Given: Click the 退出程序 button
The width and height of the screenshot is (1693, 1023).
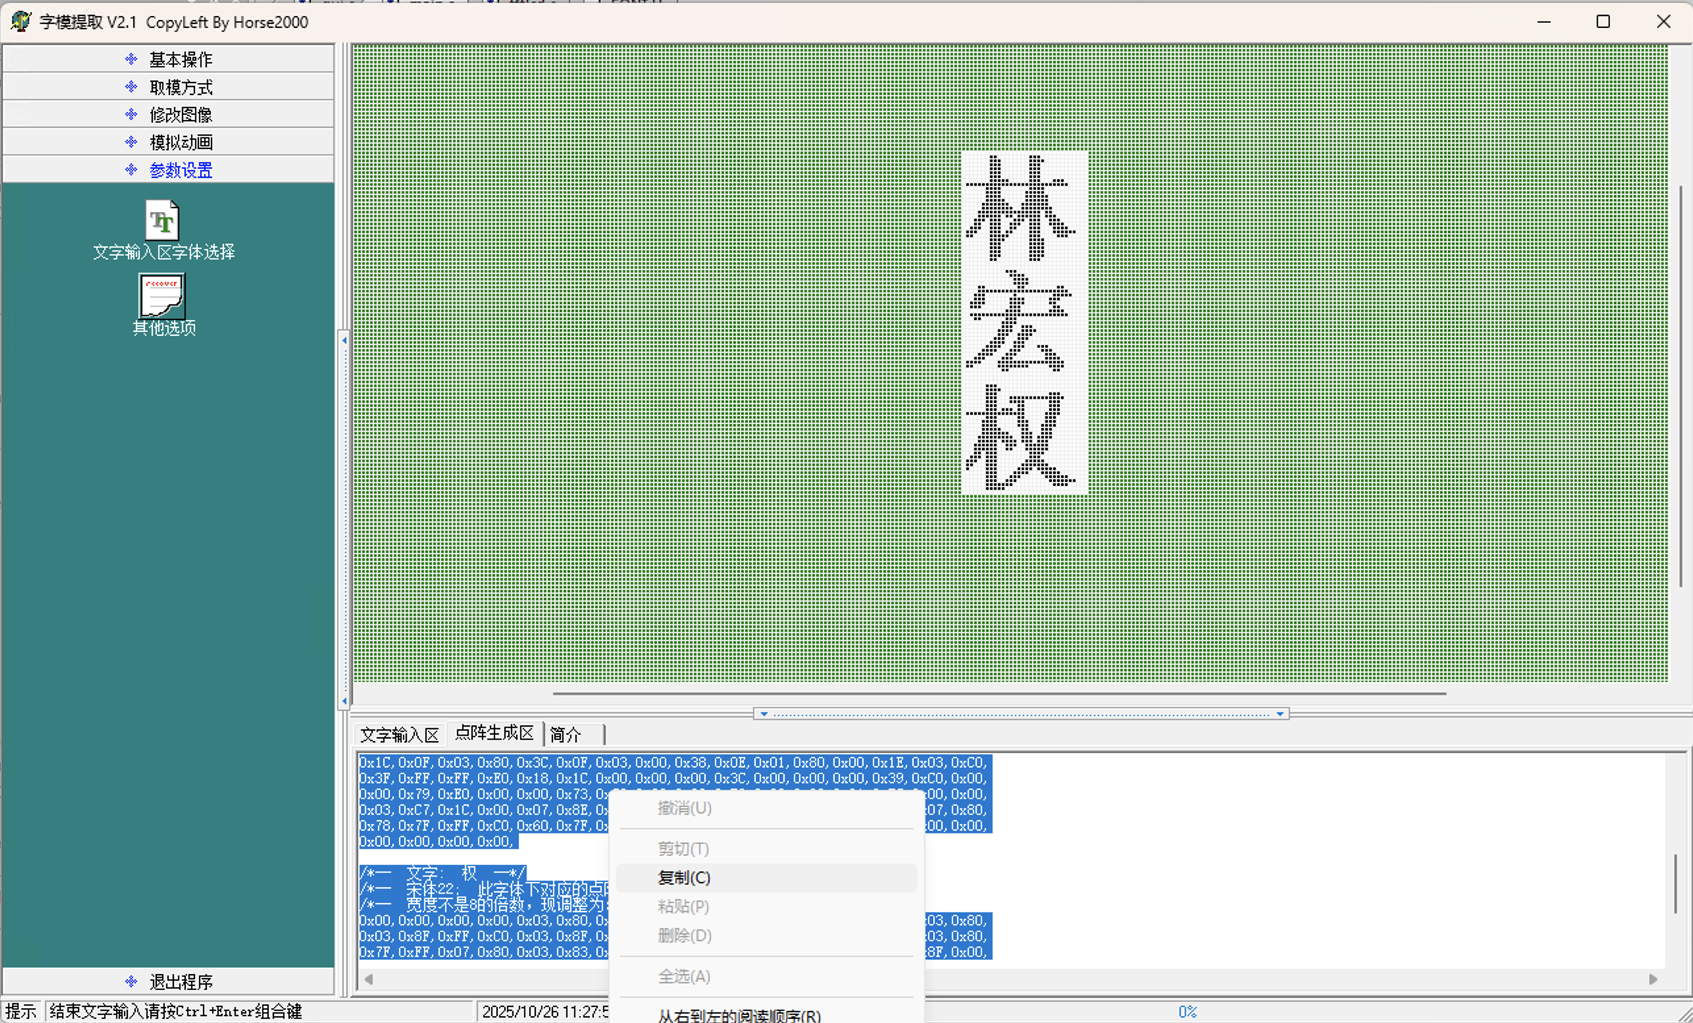Looking at the screenshot, I should coord(180,981).
